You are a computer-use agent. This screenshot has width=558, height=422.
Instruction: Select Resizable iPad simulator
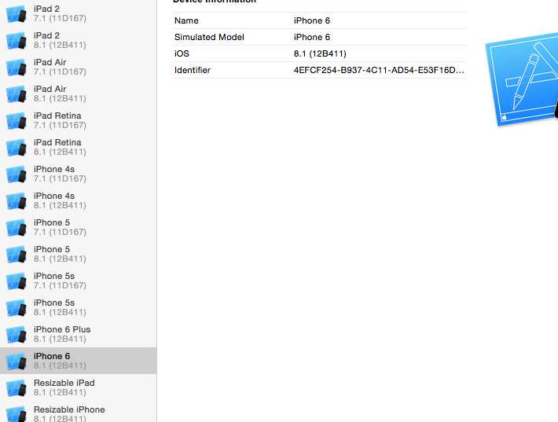coord(79,388)
